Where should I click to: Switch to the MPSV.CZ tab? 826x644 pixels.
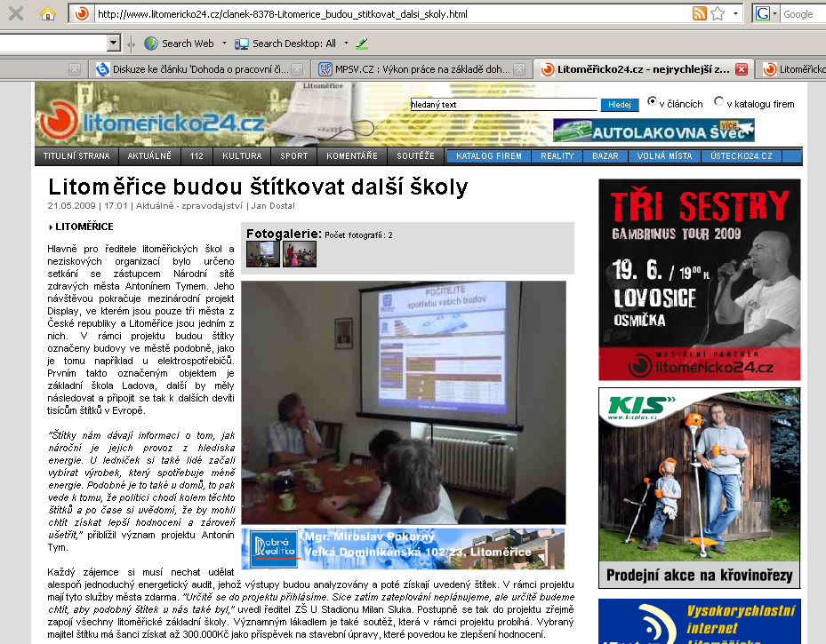[421, 69]
